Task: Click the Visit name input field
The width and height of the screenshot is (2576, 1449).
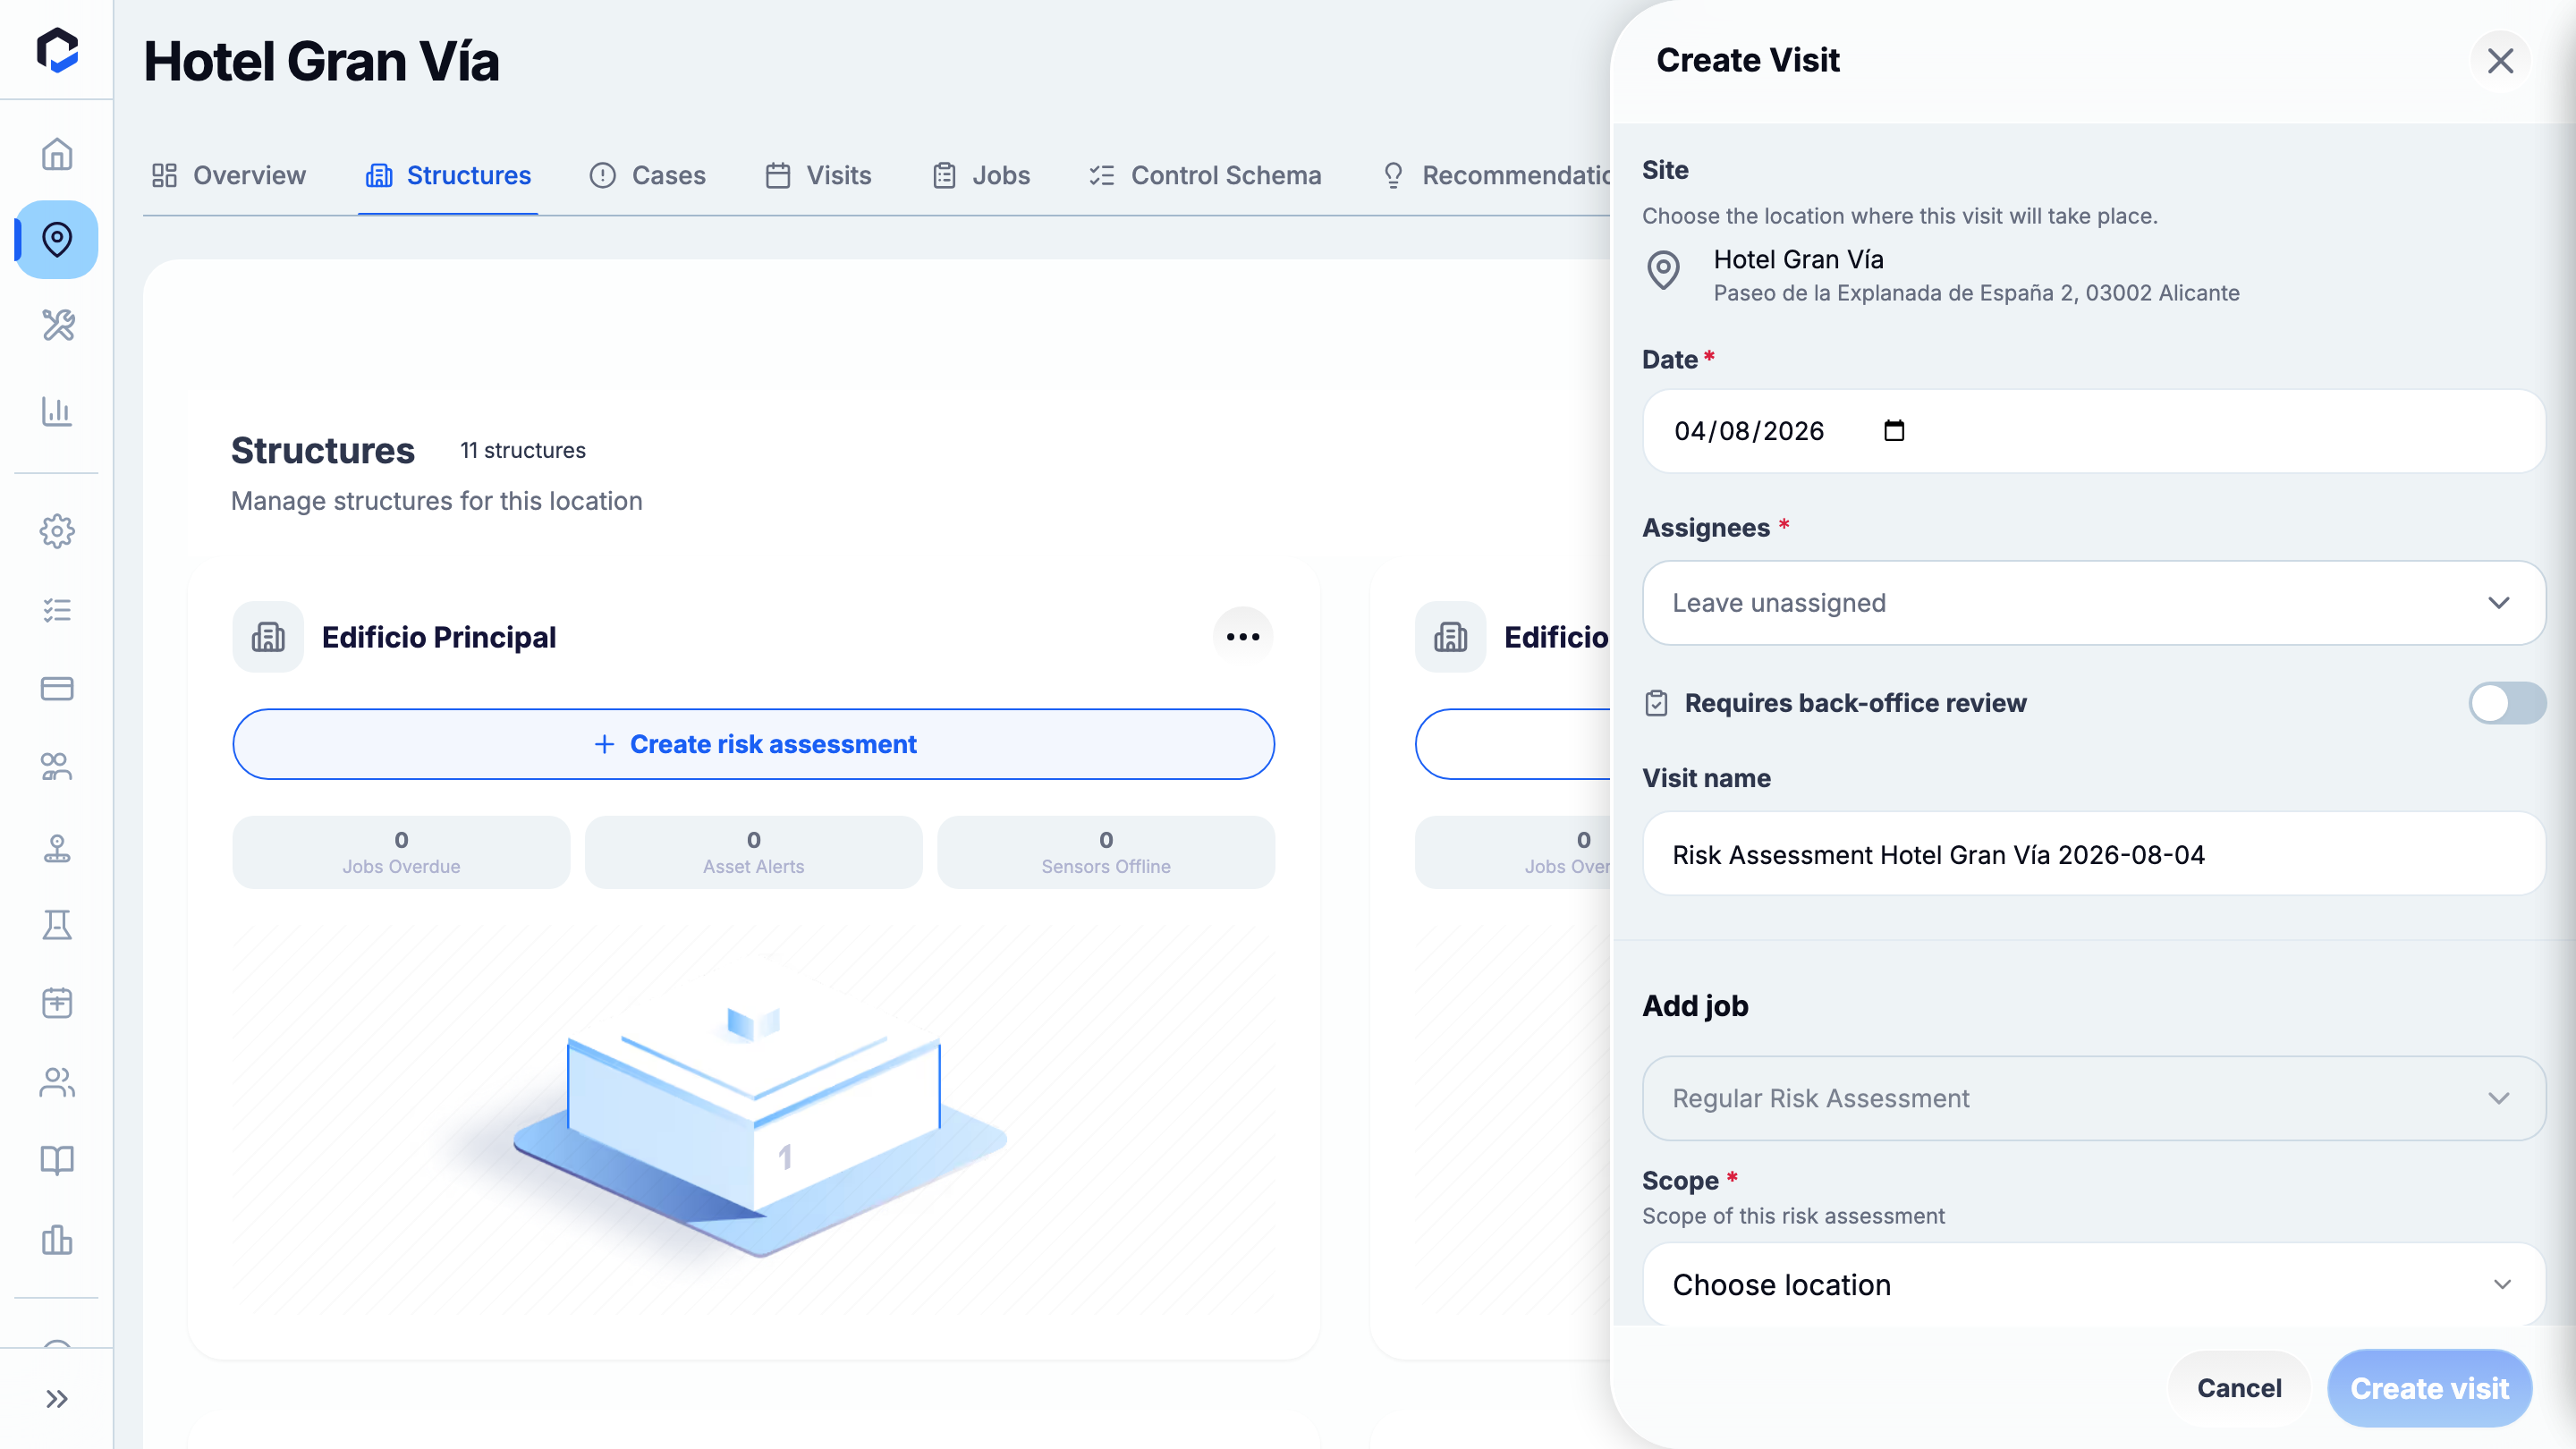Action: tap(2093, 854)
